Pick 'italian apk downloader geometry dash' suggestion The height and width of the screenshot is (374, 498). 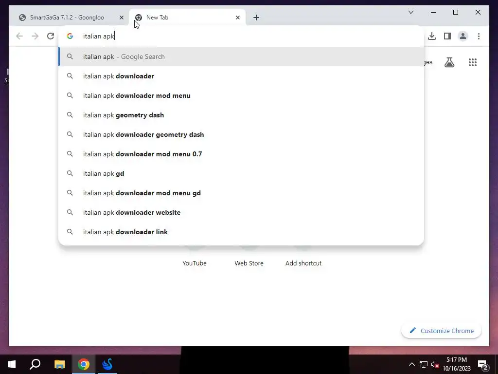point(241,134)
